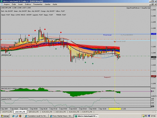This screenshot has height=118, width=157.
Task: Click the Laguerre 0.2732 indicator label
Action: [6, 99]
